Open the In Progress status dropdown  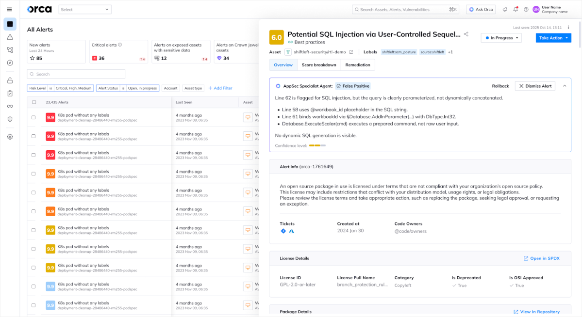click(501, 37)
